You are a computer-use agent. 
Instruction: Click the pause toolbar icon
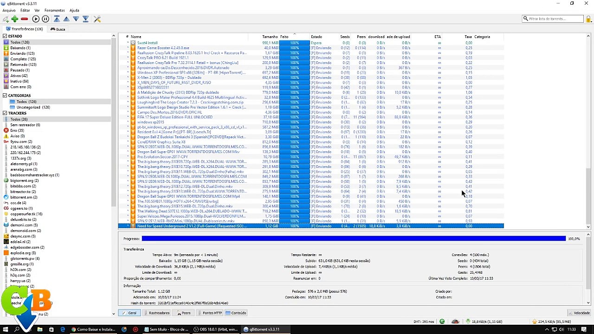click(x=45, y=19)
